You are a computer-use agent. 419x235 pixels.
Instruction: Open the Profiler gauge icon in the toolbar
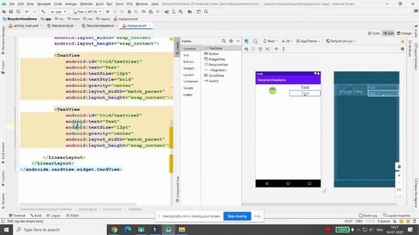(x=143, y=12)
